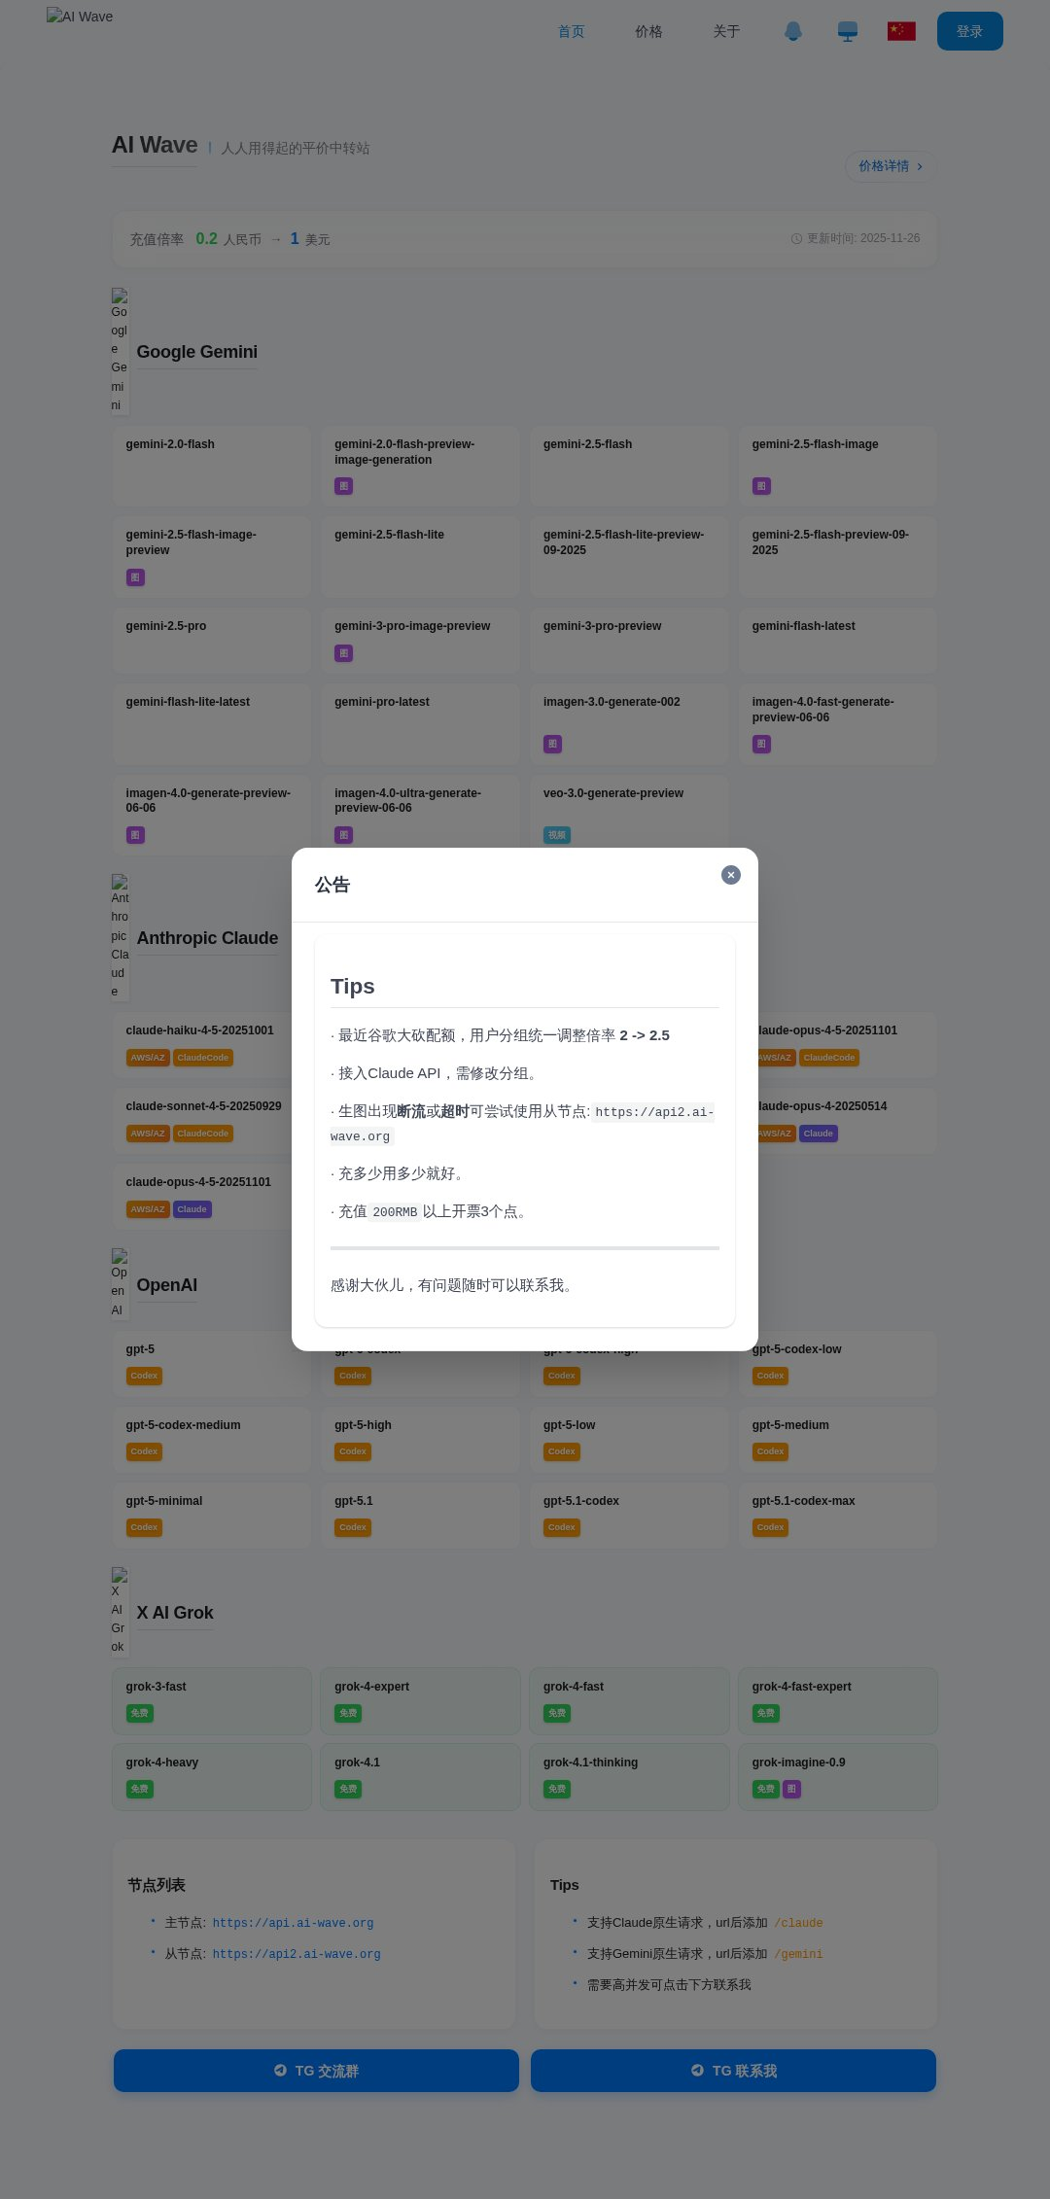The image size is (1050, 2199).
Task: Select the gpt-5.1-codex-max model card
Action: click(x=838, y=1516)
